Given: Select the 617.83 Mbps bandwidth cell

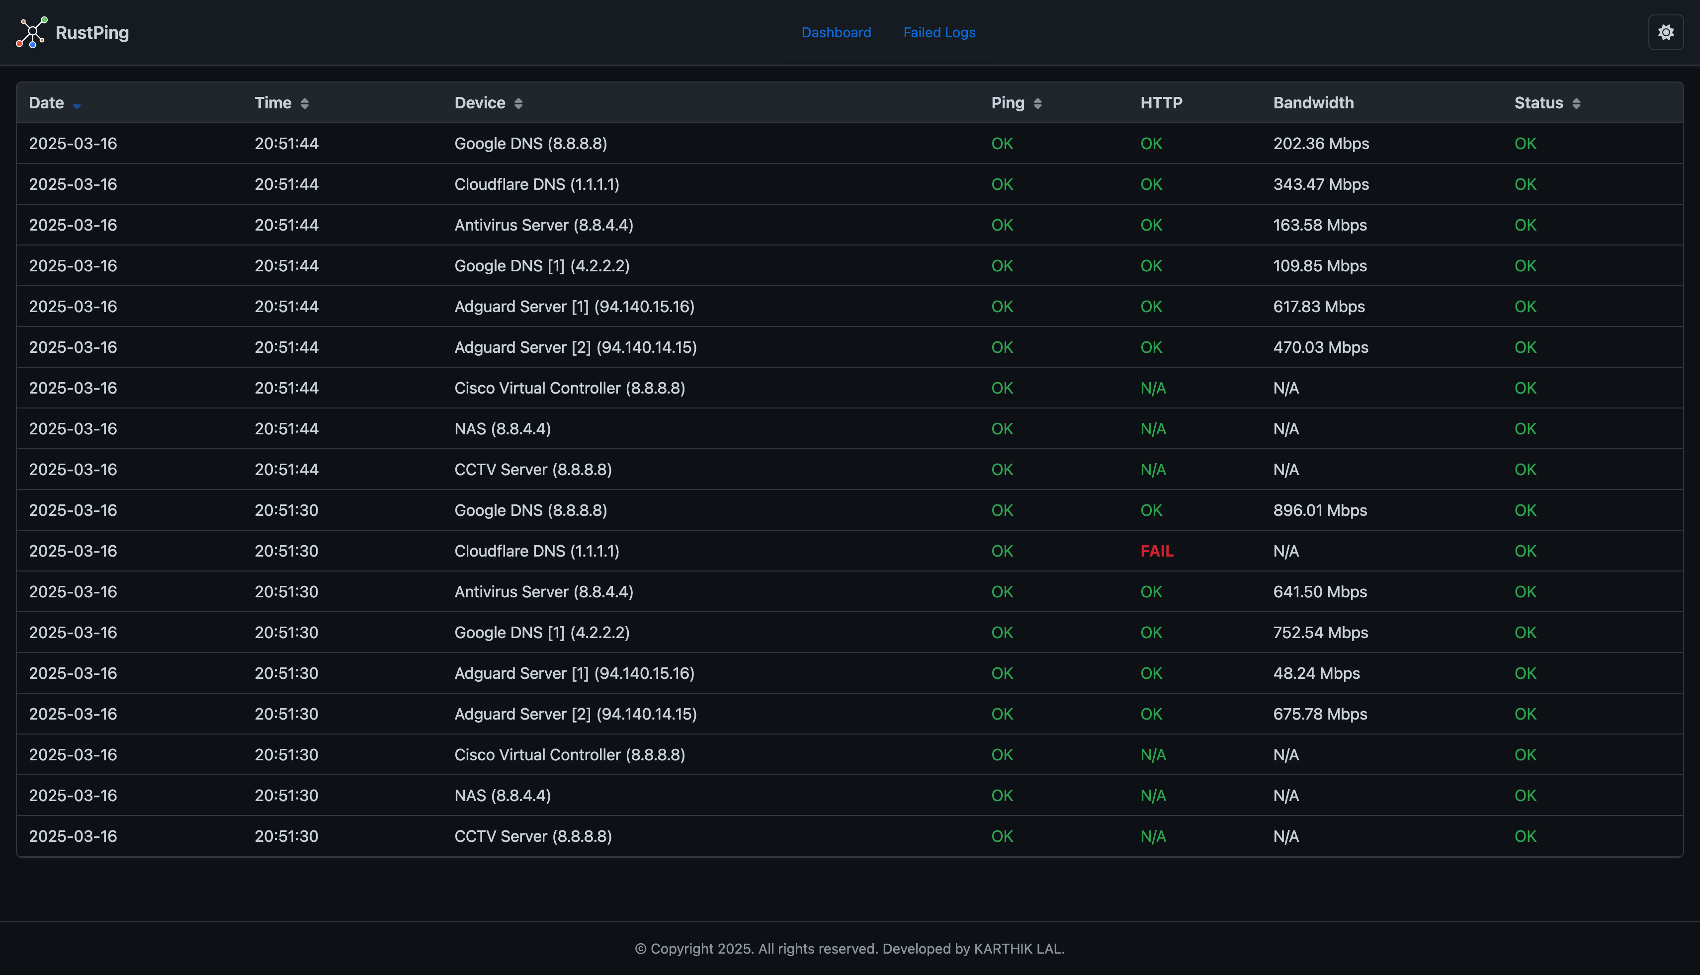Looking at the screenshot, I should (1318, 307).
